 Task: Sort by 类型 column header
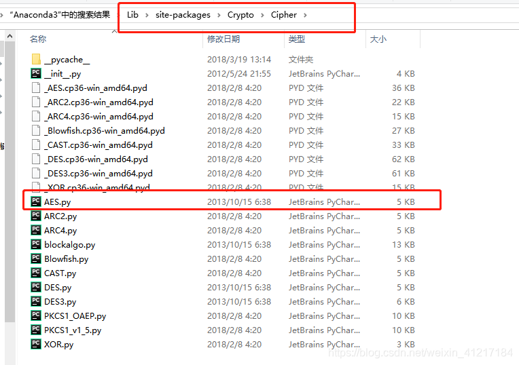pos(297,39)
